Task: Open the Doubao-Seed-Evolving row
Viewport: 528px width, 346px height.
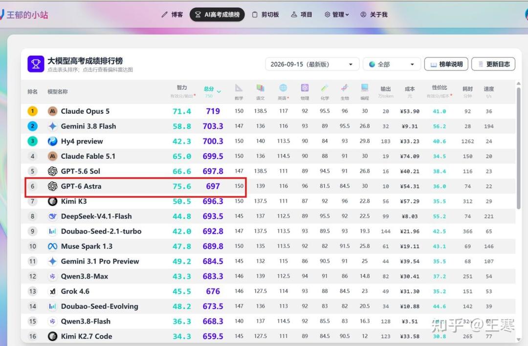Action: pos(268,306)
